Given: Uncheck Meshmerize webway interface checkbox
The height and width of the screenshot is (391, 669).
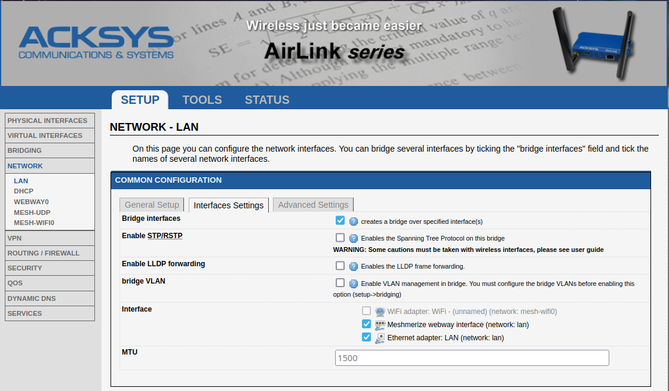Looking at the screenshot, I should pos(366,324).
